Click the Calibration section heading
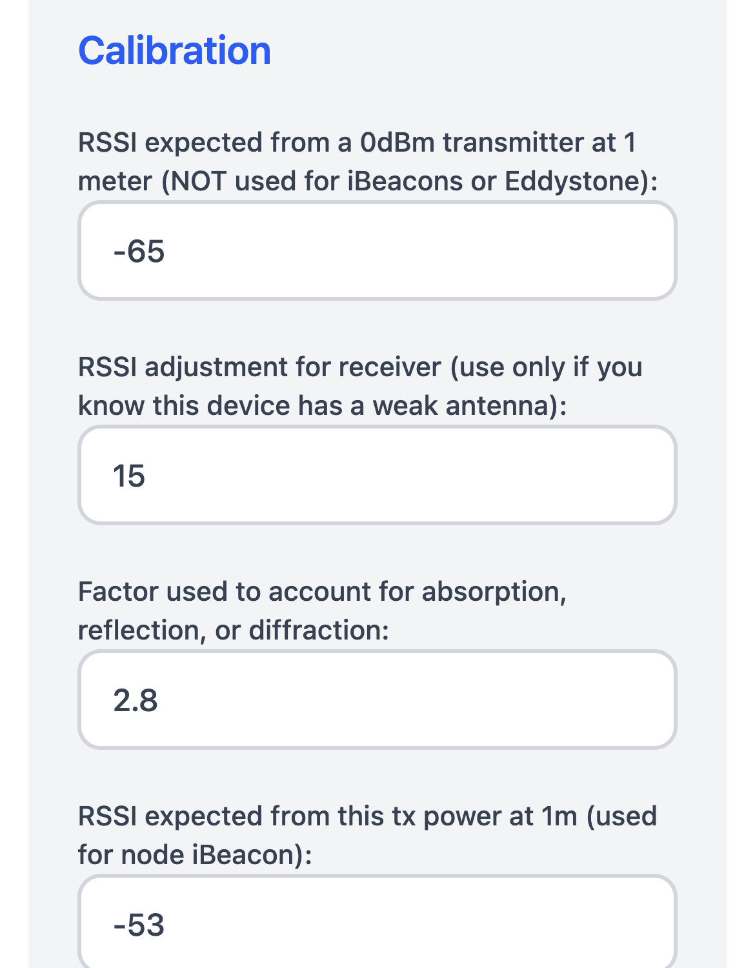Screen dimensions: 755x968 174,50
